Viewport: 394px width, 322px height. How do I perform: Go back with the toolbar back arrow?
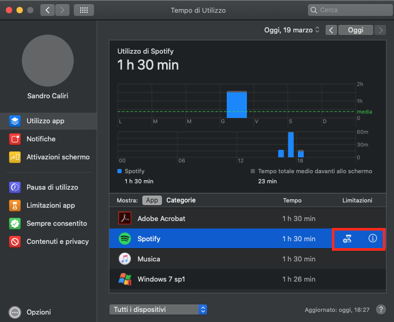pos(47,10)
